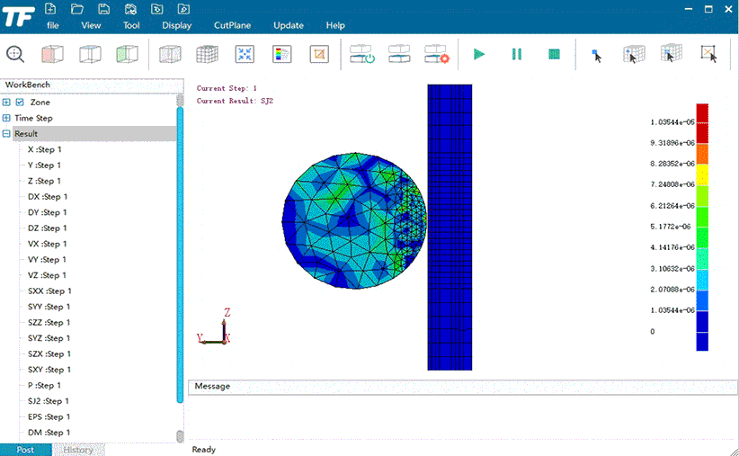Click the fit-to-view arrows icon
Viewport: 739px width, 456px height.
pyautogui.click(x=245, y=54)
